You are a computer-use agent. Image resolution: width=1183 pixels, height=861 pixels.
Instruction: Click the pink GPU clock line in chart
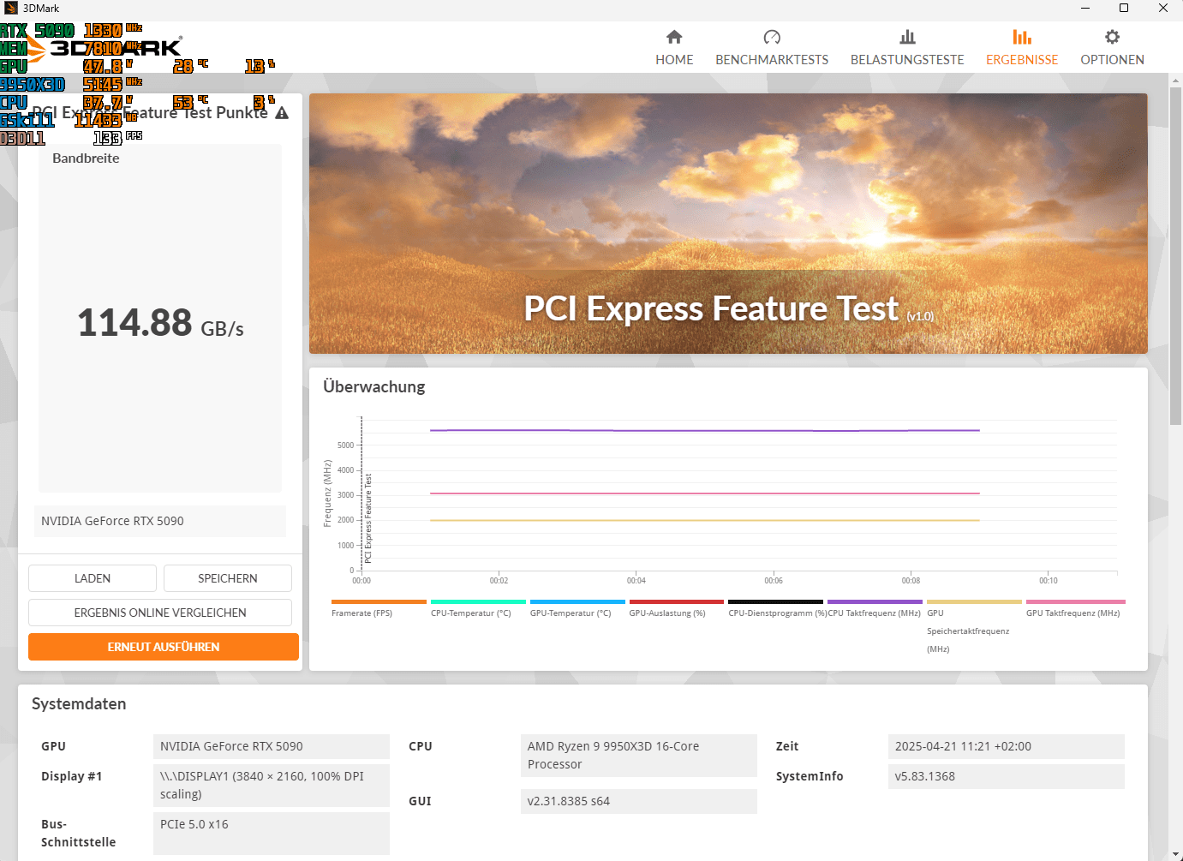[704, 493]
